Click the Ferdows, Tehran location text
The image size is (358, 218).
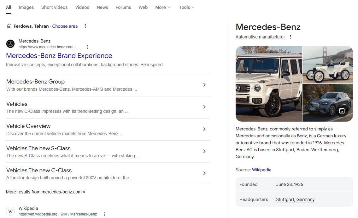[x=31, y=26]
